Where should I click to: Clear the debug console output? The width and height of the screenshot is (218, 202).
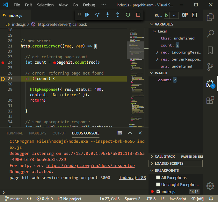(120, 133)
